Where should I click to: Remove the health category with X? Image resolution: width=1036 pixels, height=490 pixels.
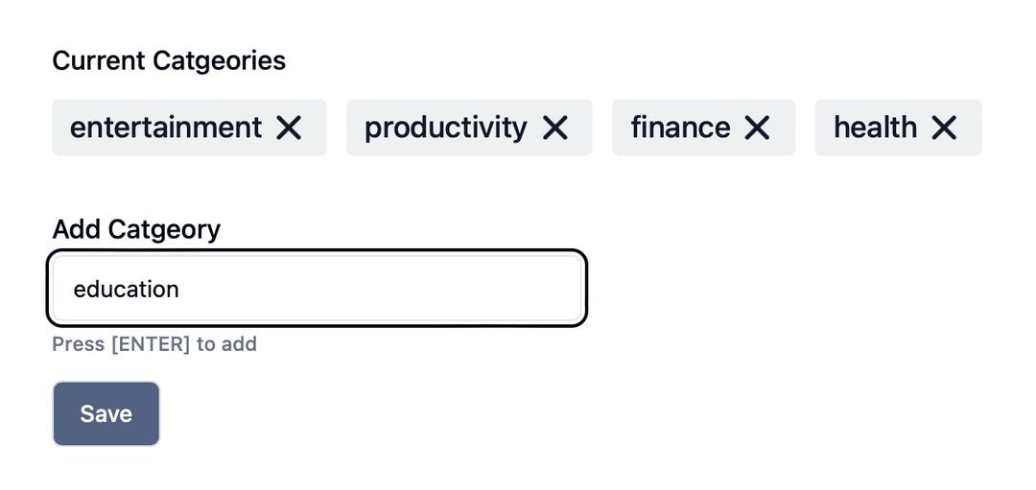944,128
